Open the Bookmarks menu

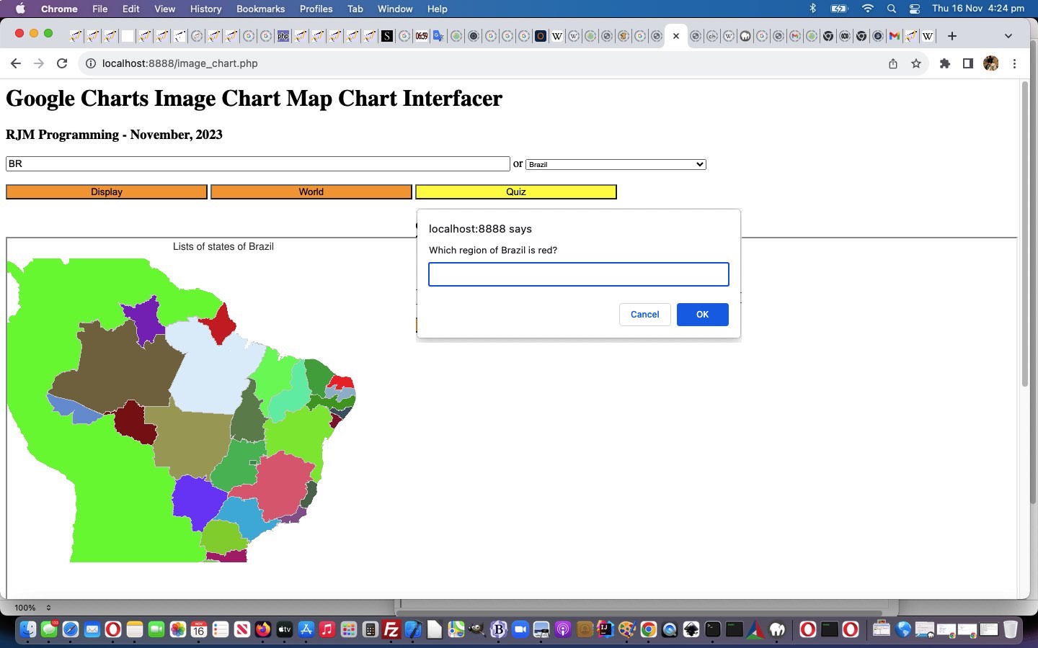coord(260,9)
